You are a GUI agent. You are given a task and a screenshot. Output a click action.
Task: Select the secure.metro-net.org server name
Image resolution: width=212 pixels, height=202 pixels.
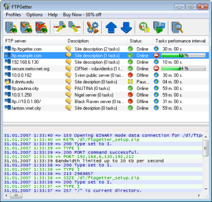(x=31, y=69)
